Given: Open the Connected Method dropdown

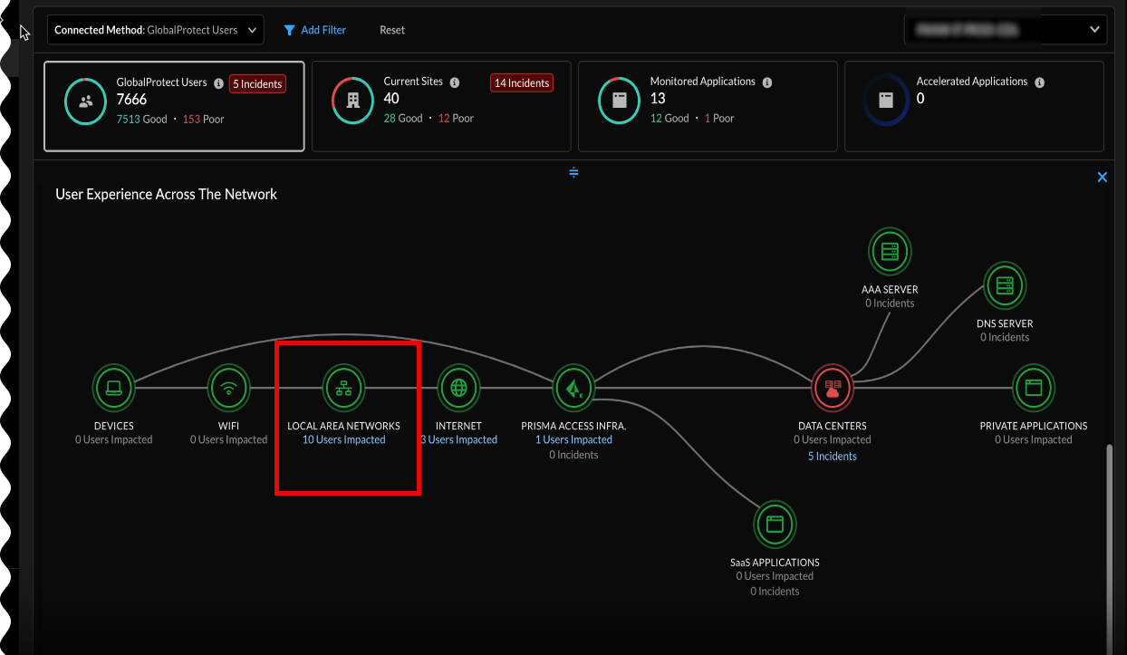Looking at the screenshot, I should point(155,30).
